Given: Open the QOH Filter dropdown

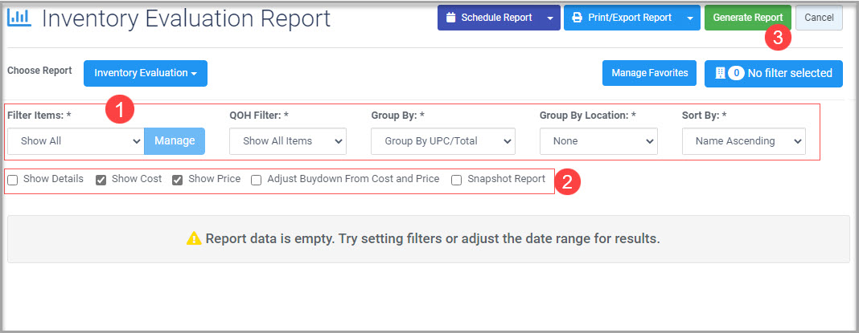Looking at the screenshot, I should [x=288, y=141].
